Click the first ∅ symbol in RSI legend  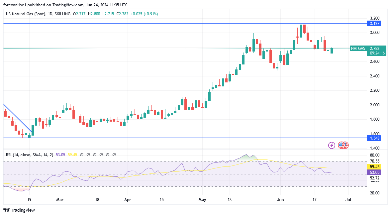82,155
